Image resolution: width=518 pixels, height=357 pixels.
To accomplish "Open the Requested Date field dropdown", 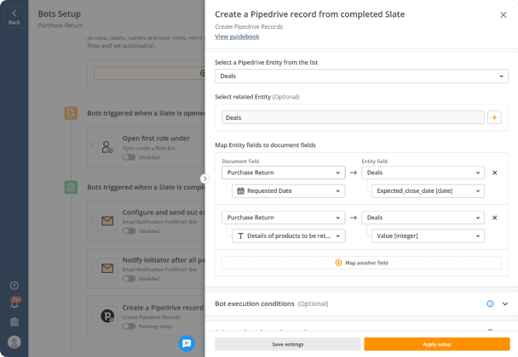I will pos(289,191).
